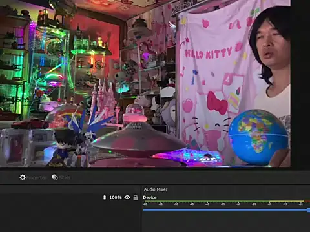Viewport: 310px width, 232px height.
Task: Toggle the padlock lock icon of the source
Action: tap(136, 197)
